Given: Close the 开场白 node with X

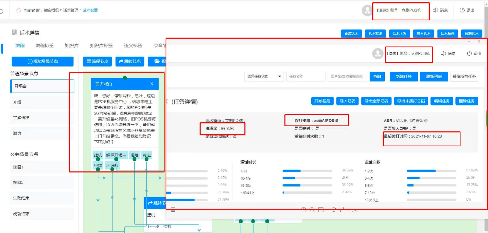Looking at the screenshot, I should (151, 84).
